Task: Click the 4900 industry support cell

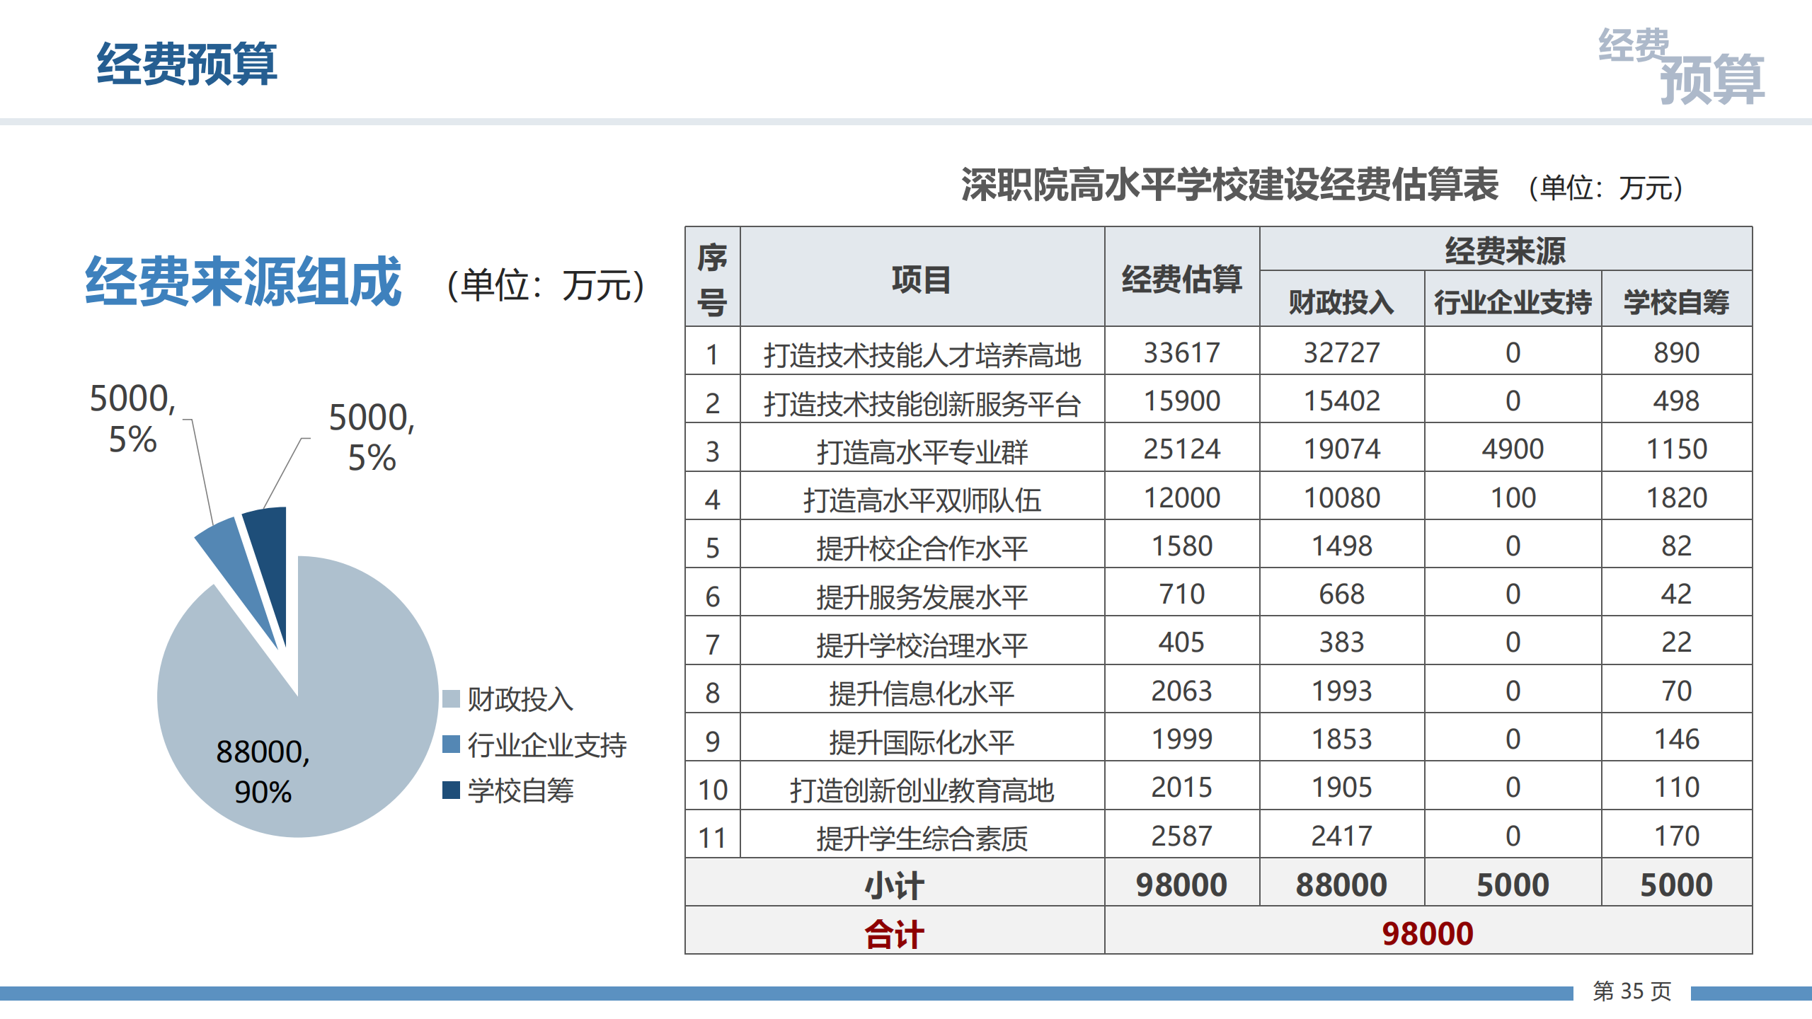Action: 1513,449
